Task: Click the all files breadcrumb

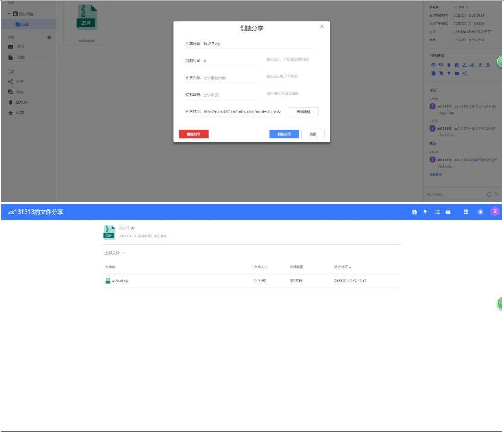Action: 113,252
